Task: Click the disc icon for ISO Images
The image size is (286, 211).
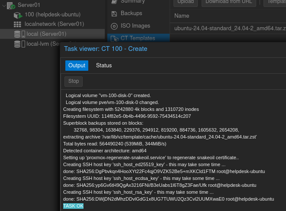Action: 114,26
